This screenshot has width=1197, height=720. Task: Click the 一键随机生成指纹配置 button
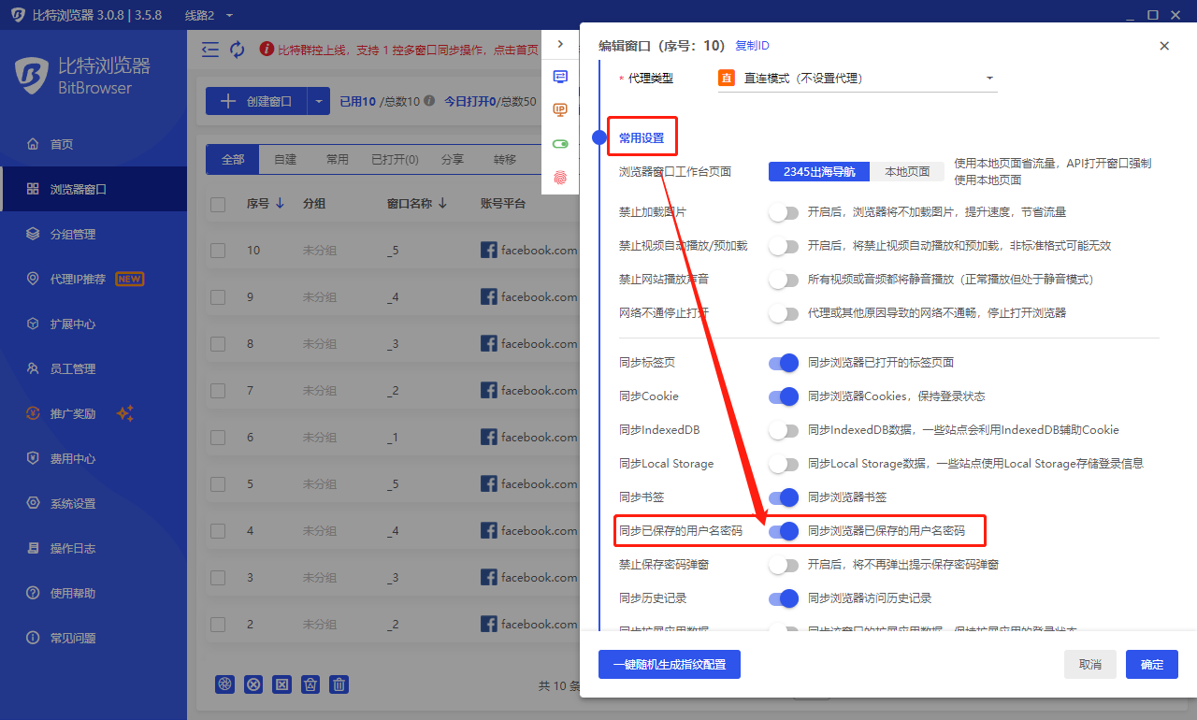(x=669, y=664)
